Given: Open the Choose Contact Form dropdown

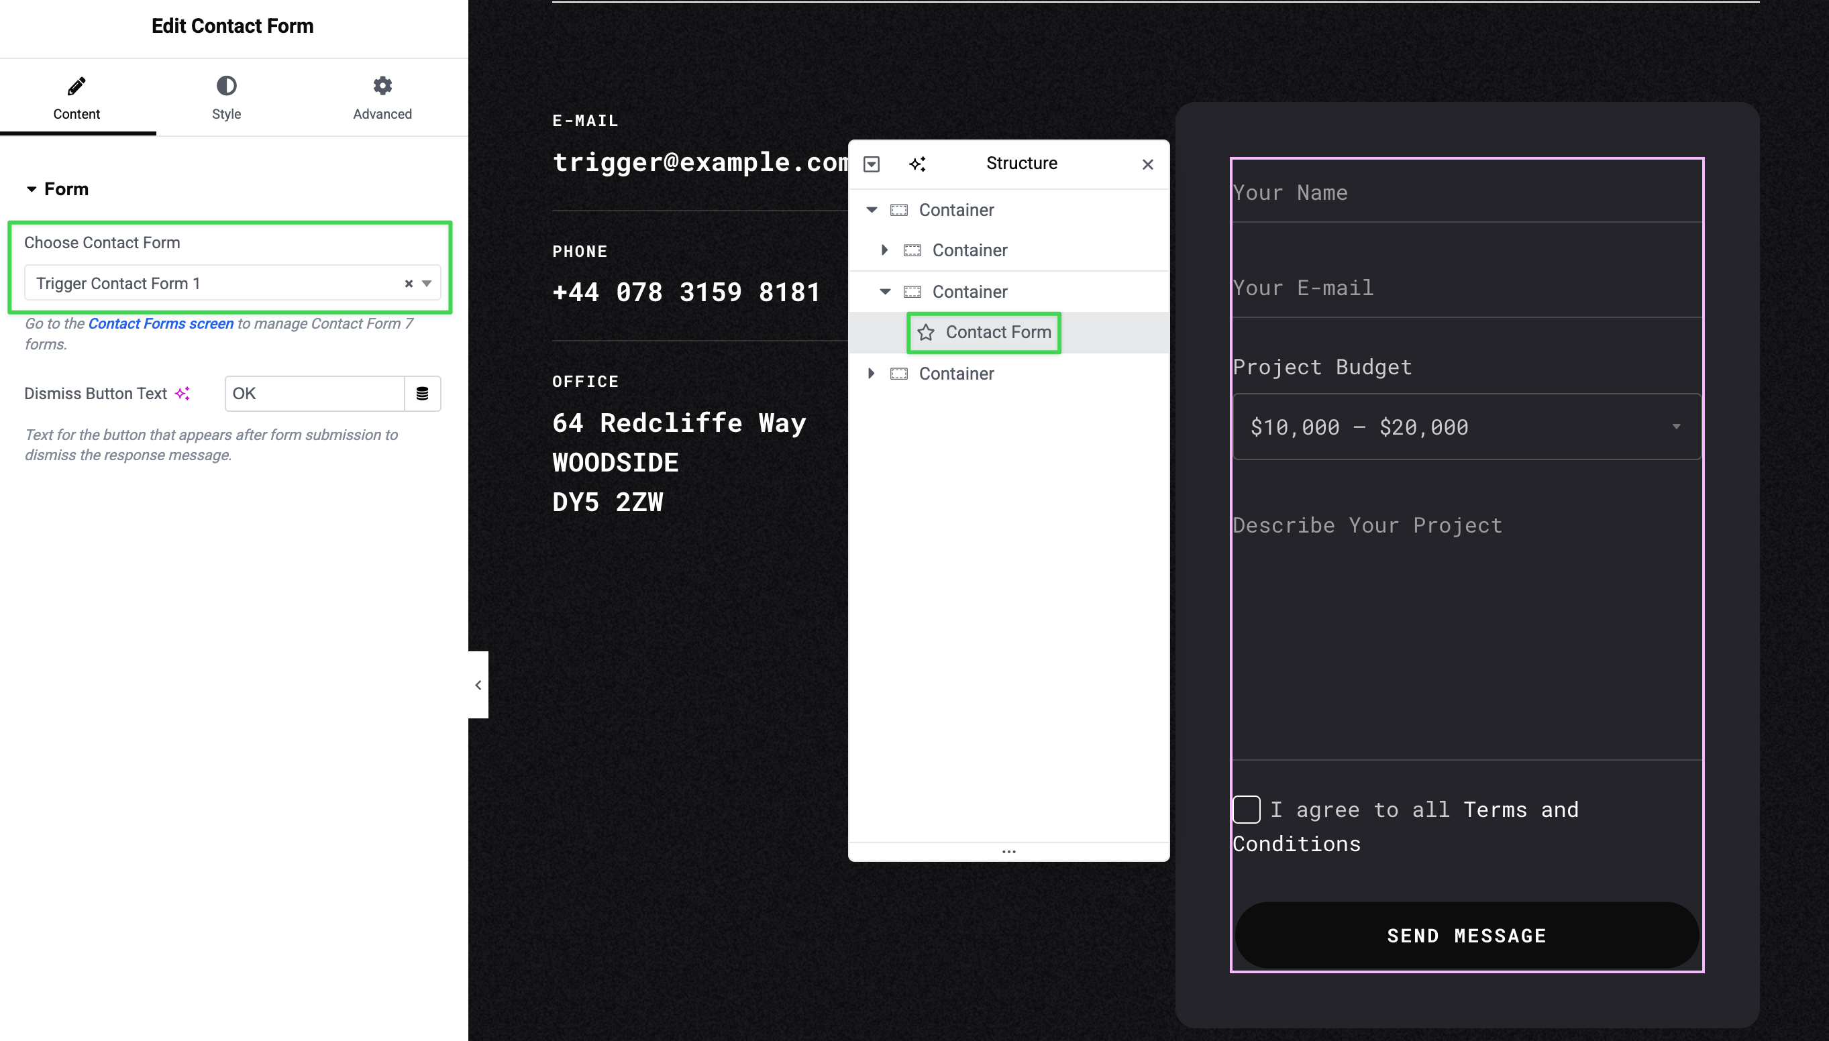Looking at the screenshot, I should (x=427, y=284).
